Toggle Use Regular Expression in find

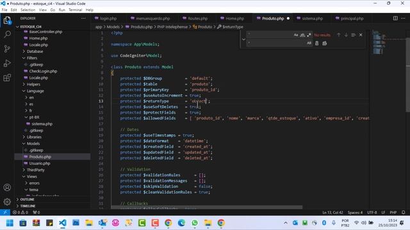point(309,34)
